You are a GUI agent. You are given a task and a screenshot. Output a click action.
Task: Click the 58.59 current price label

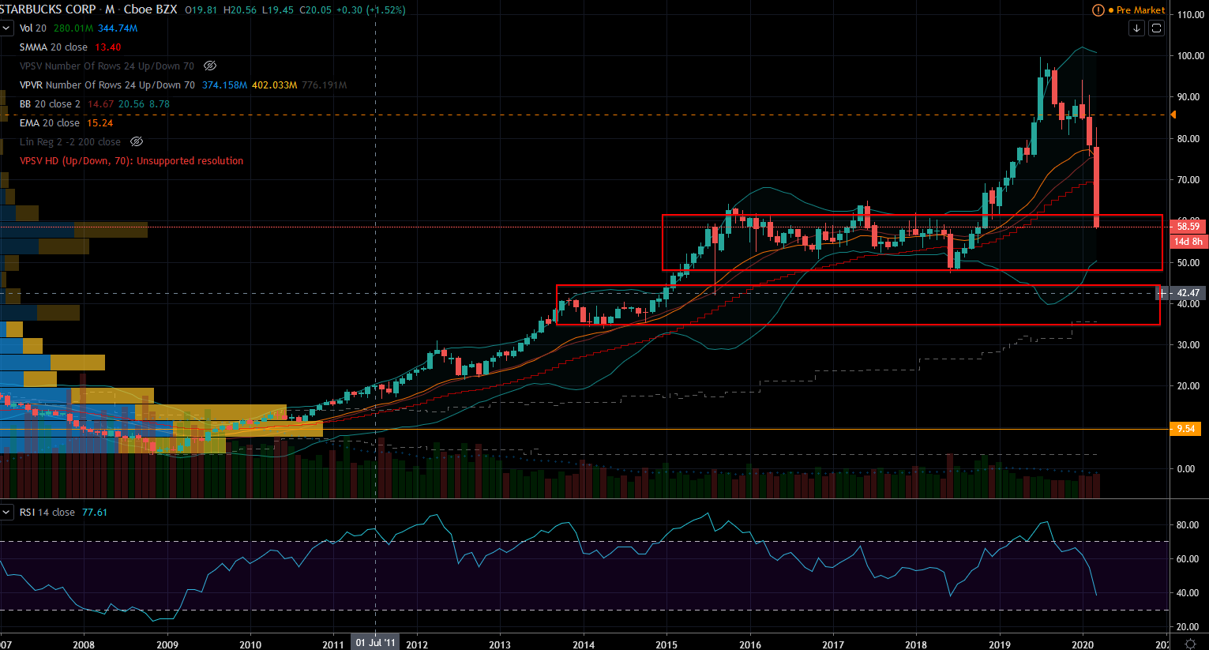(1188, 227)
